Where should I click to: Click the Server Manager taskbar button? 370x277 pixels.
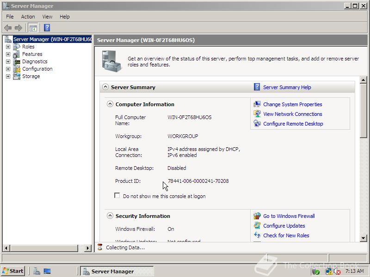[x=117, y=271]
